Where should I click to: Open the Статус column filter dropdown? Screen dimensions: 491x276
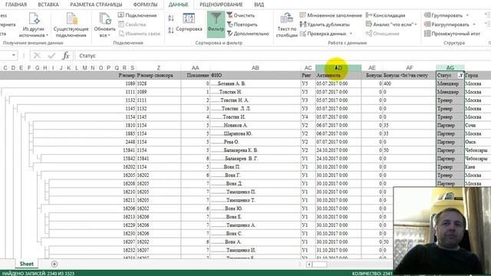click(460, 75)
